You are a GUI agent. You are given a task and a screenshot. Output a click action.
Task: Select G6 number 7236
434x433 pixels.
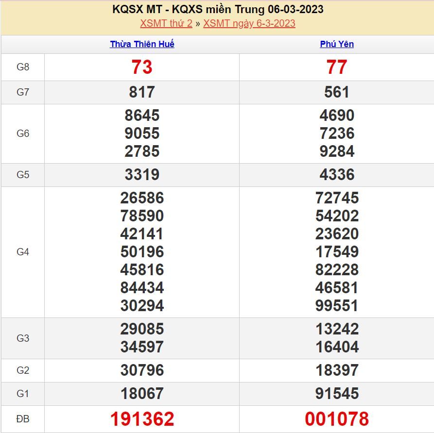337,133
